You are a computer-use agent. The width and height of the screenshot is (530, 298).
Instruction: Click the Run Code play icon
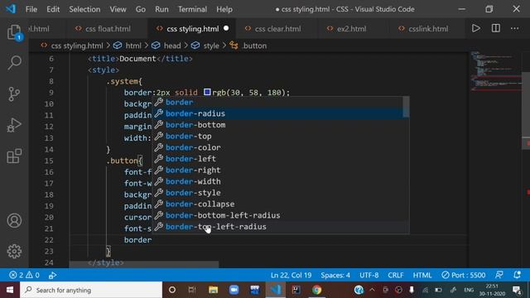pyautogui.click(x=476, y=28)
